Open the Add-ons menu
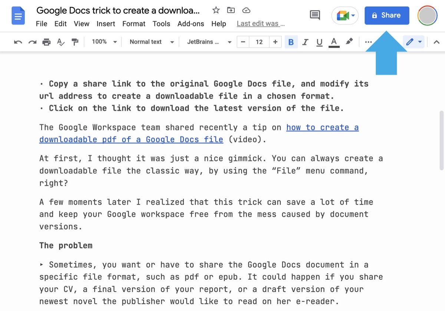This screenshot has width=445, height=311. coord(191,23)
